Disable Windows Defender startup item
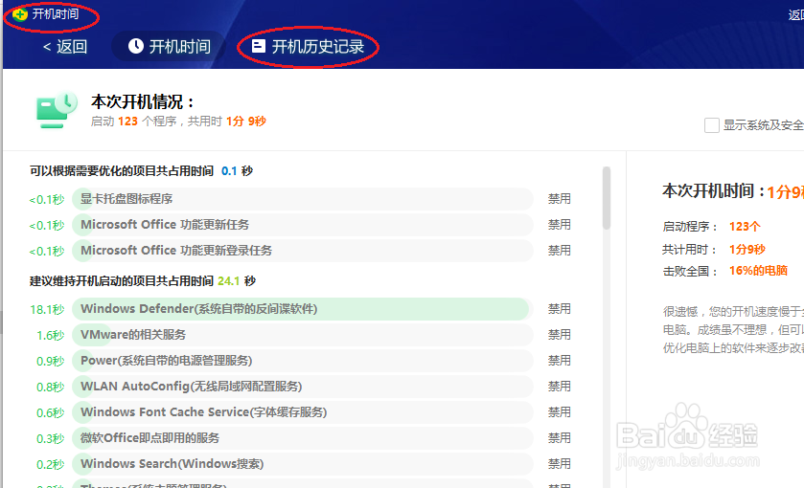Screen dimensions: 804x488 (x=559, y=309)
